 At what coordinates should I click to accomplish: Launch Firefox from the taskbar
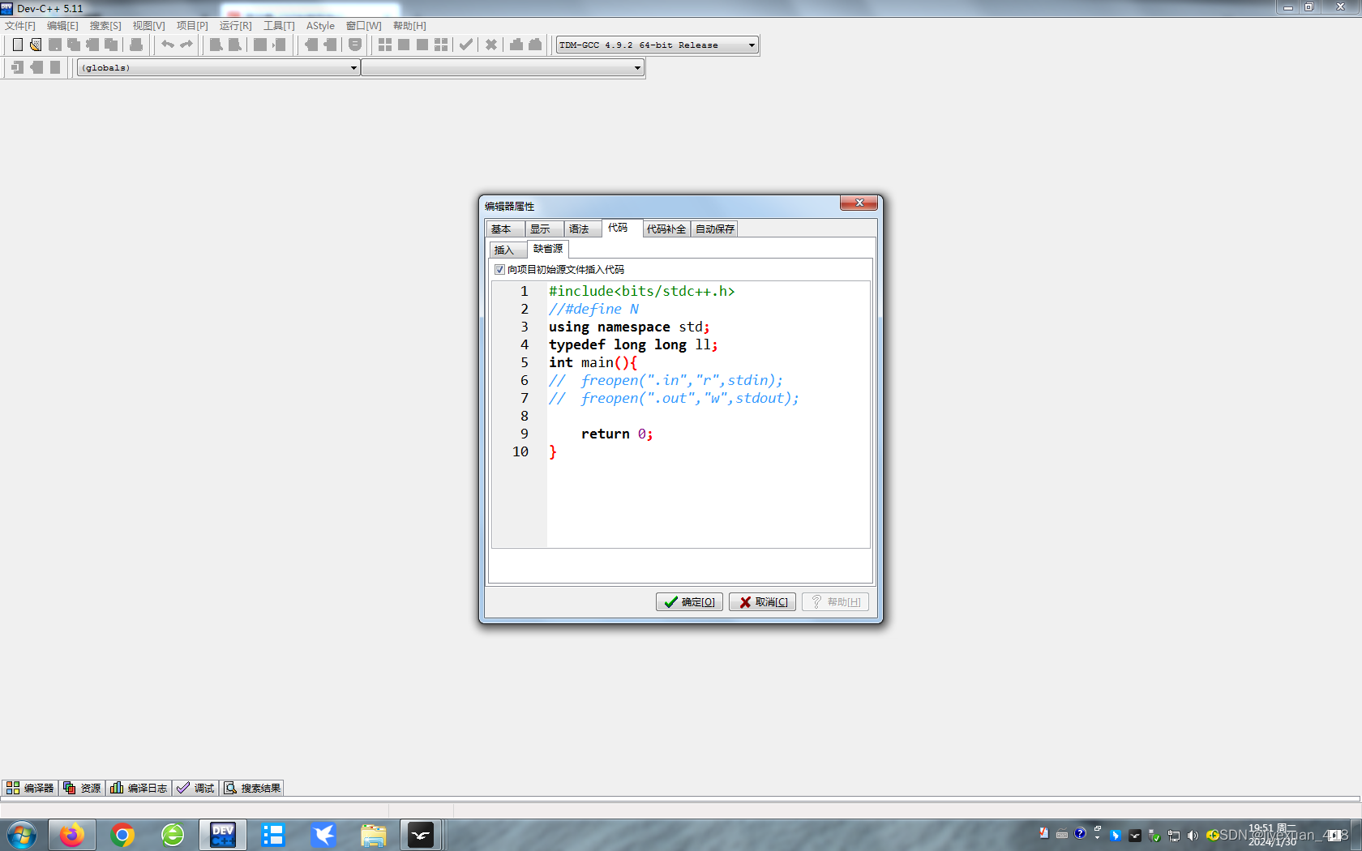[x=72, y=835]
